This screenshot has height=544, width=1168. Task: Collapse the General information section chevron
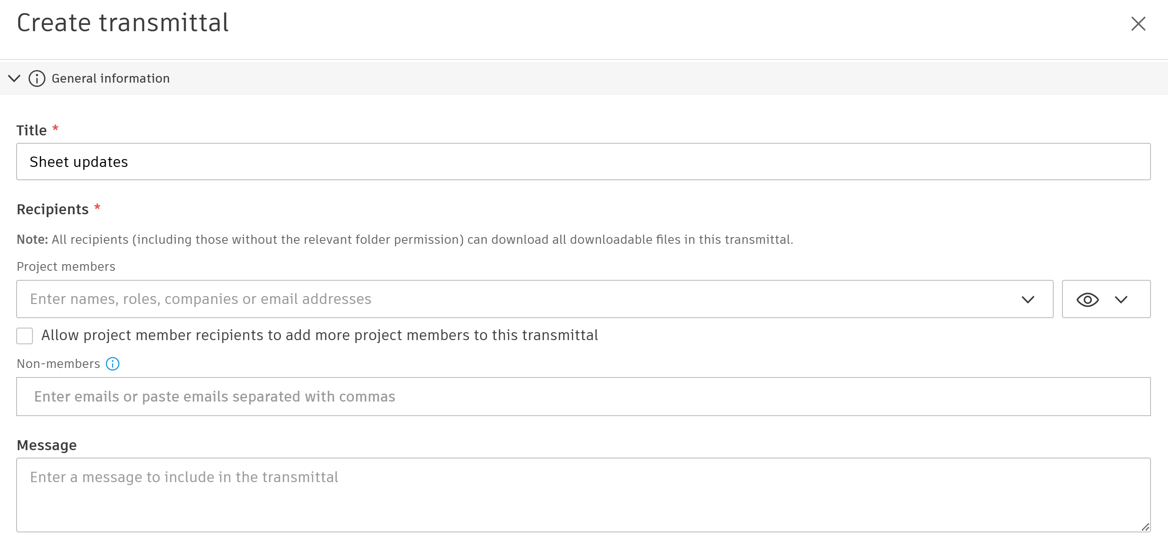coord(15,78)
